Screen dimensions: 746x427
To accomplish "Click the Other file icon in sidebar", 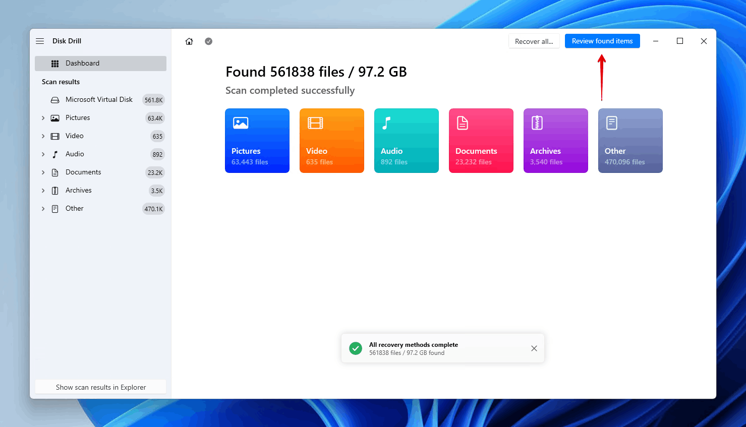I will [x=55, y=209].
